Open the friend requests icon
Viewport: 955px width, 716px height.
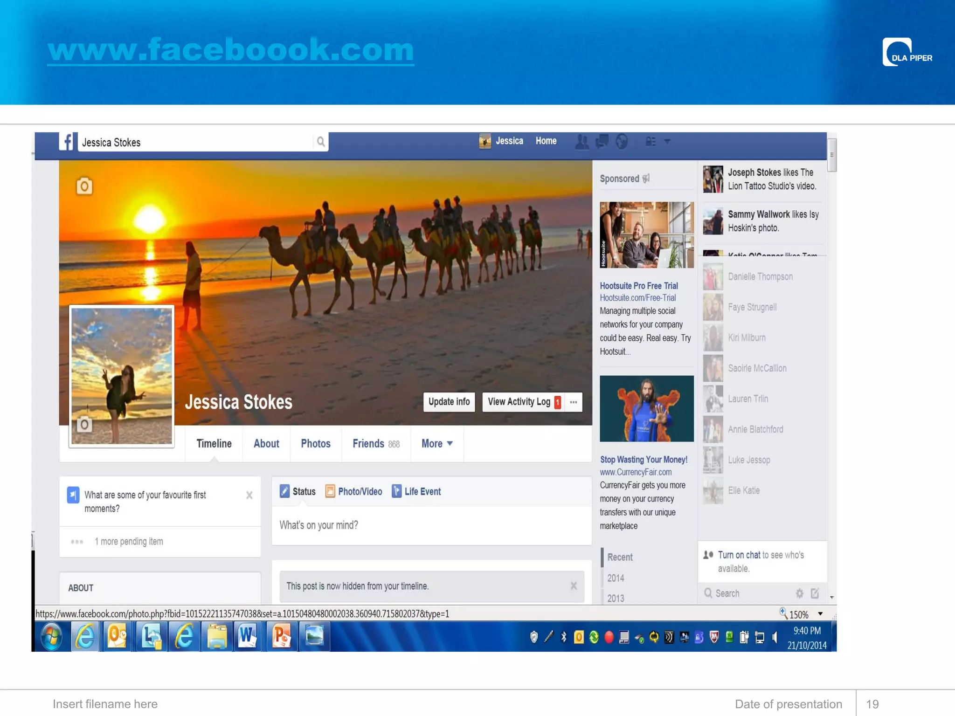[581, 141]
